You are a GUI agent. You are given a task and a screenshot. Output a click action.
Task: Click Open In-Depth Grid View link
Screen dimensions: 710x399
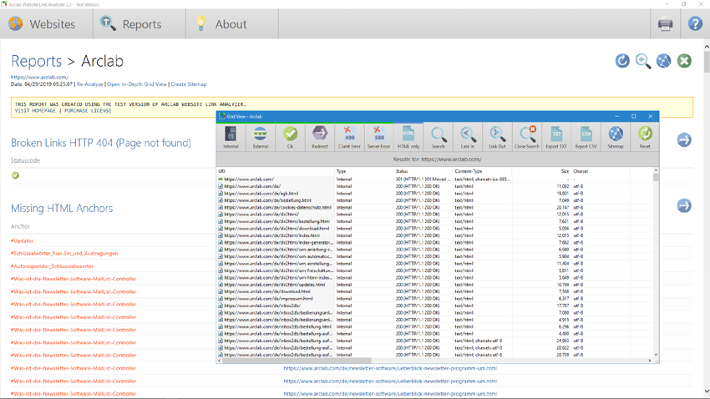(137, 84)
